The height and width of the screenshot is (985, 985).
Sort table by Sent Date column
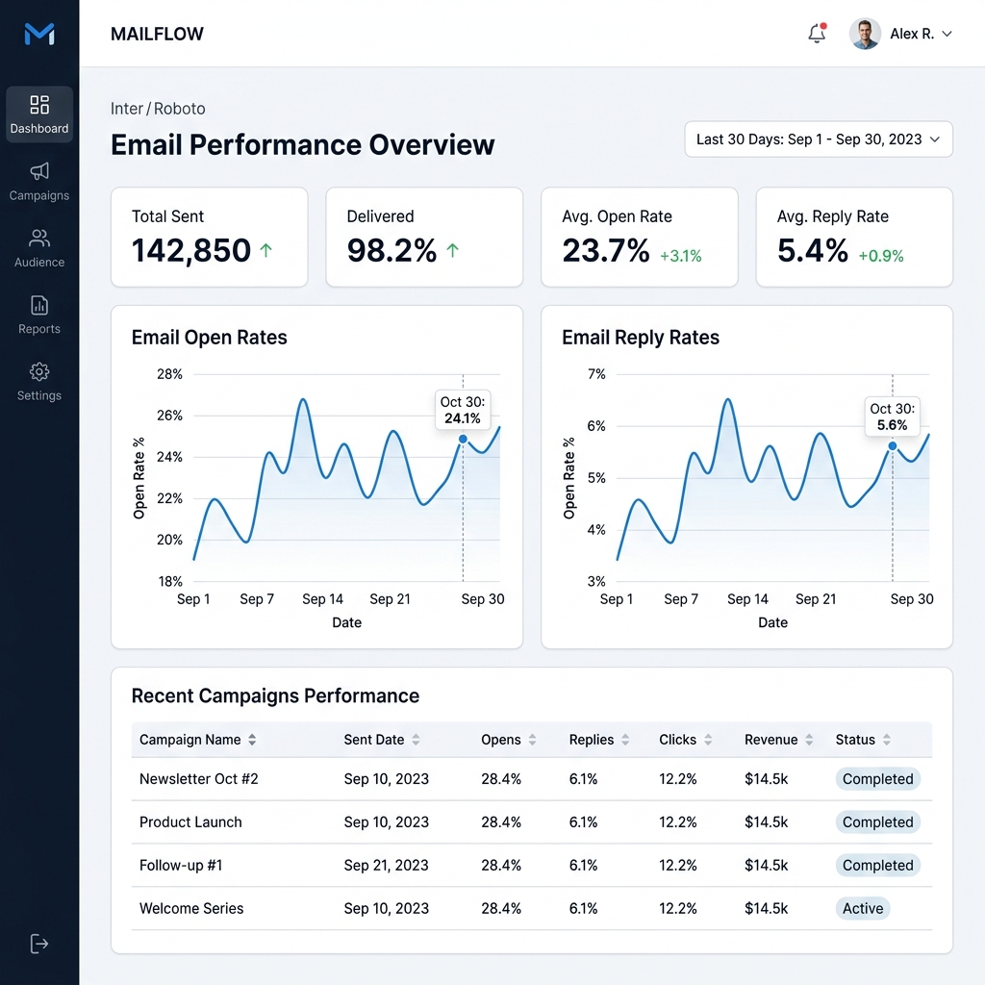coord(416,740)
